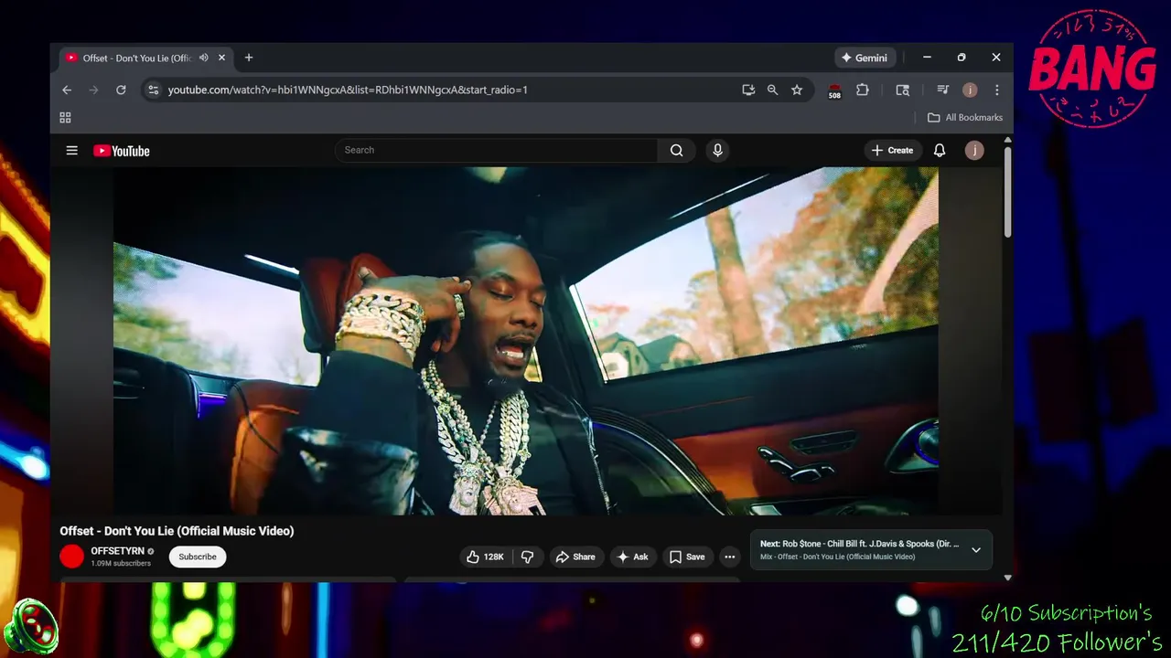View site information icon in address bar
The width and height of the screenshot is (1171, 658).
(x=153, y=90)
